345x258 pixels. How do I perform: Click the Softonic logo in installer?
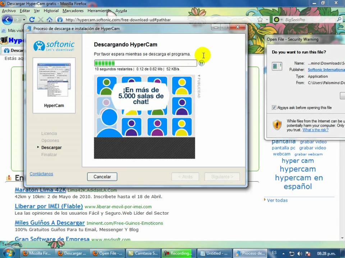click(x=54, y=46)
